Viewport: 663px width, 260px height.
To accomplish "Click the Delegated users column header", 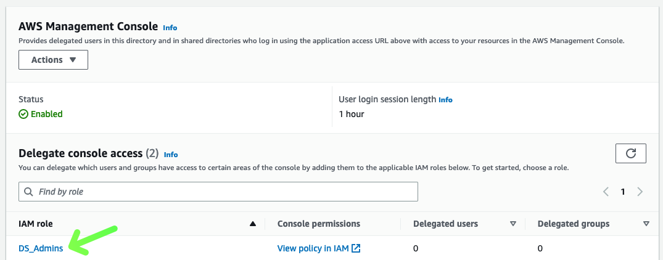I will click(445, 224).
